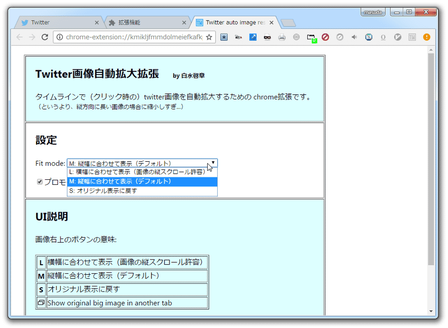Minimize the Chrome window
Image resolution: width=448 pixels, height=328 pixels.
click(397, 12)
